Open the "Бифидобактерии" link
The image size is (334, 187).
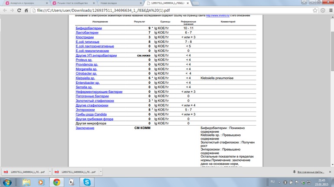pyautogui.click(x=88, y=28)
